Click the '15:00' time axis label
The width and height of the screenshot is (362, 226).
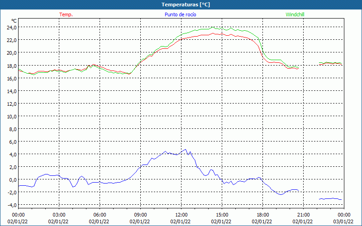tap(222, 215)
